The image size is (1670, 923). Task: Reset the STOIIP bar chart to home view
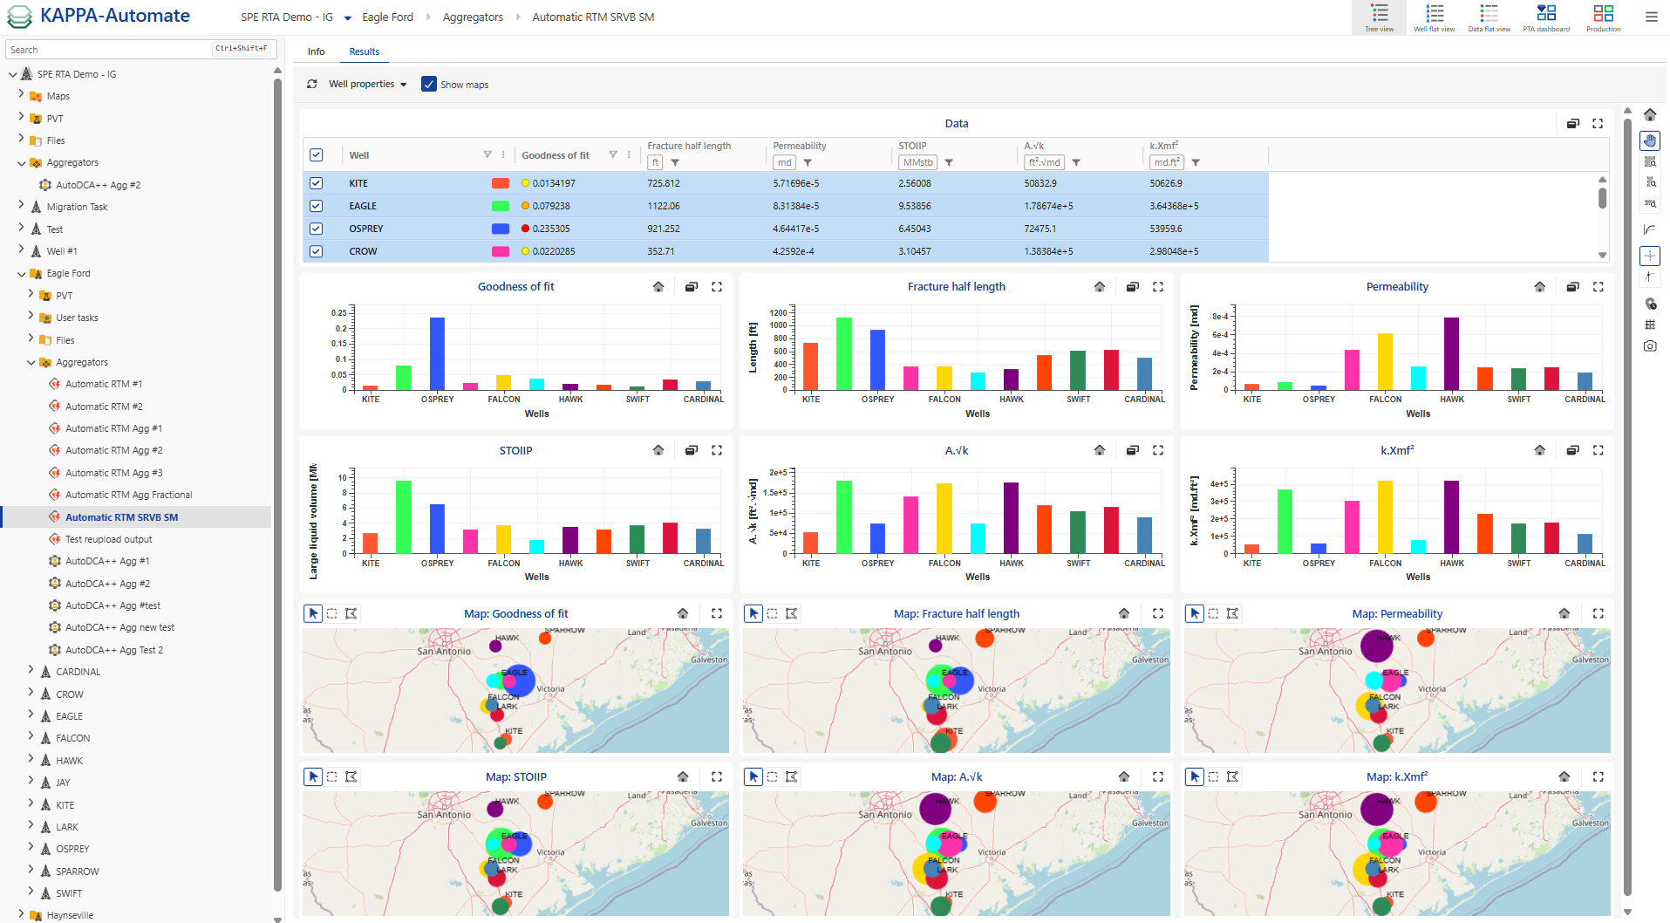[x=658, y=450]
